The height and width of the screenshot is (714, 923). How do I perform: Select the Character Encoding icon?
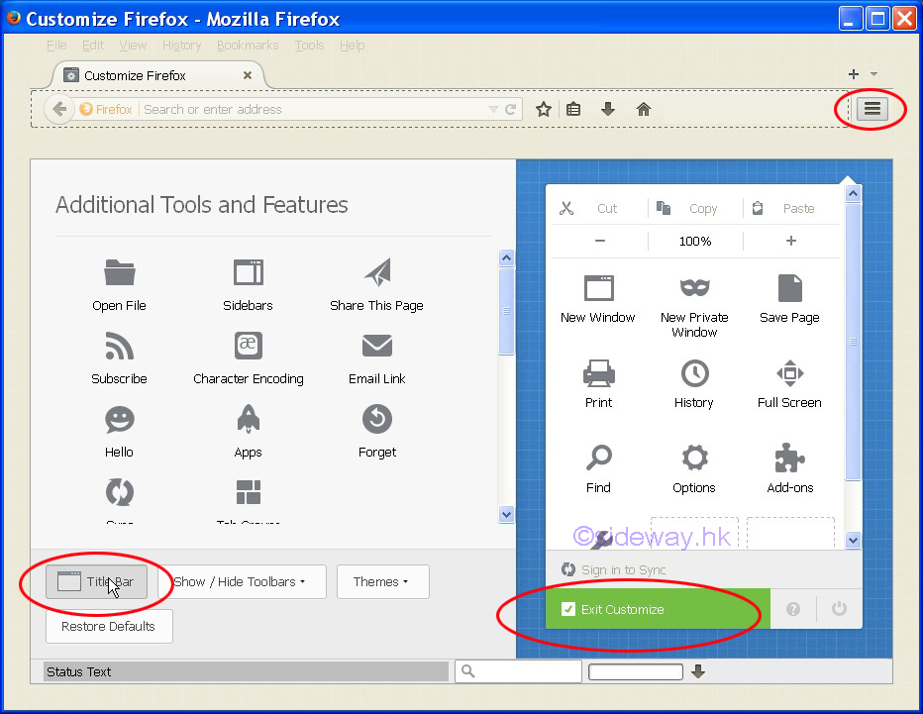[x=249, y=346]
